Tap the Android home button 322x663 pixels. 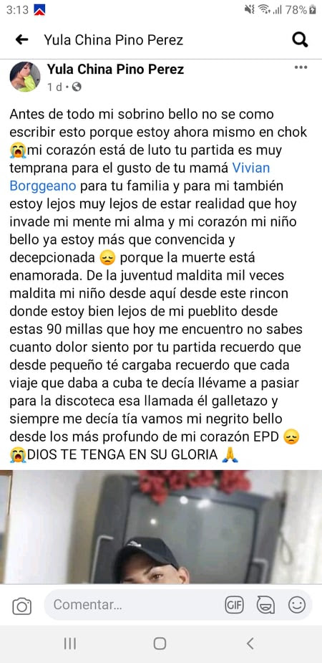(160, 644)
